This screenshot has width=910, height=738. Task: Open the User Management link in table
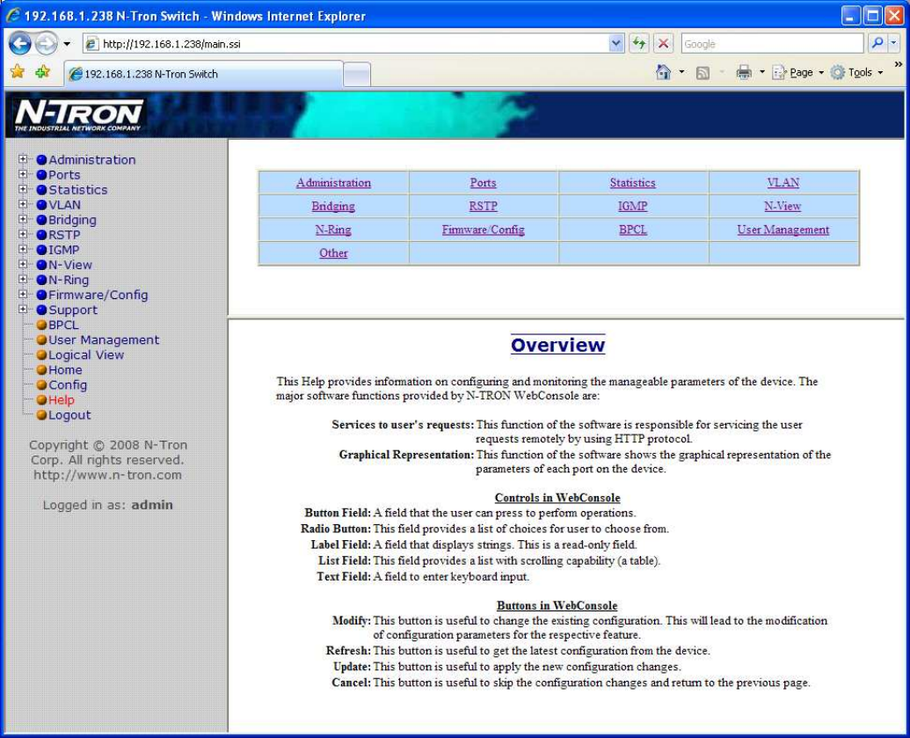(x=783, y=230)
